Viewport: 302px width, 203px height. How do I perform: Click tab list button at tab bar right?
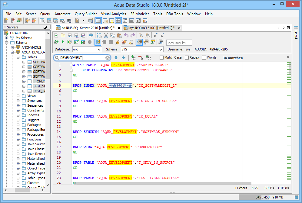pyautogui.click(x=288, y=28)
